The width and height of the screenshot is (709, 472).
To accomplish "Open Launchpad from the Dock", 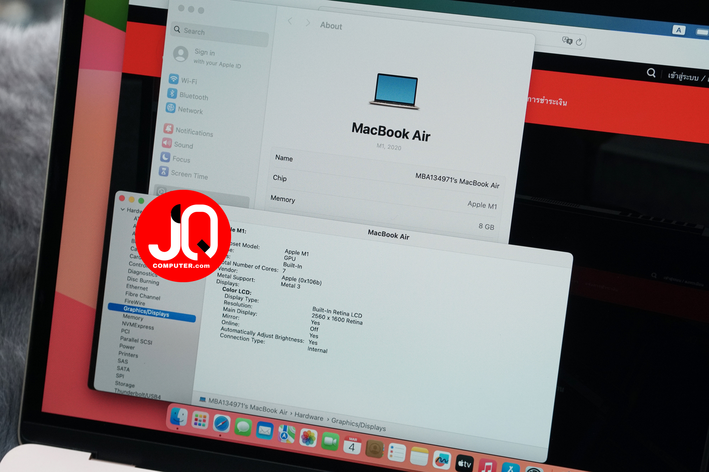I will pyautogui.click(x=200, y=420).
